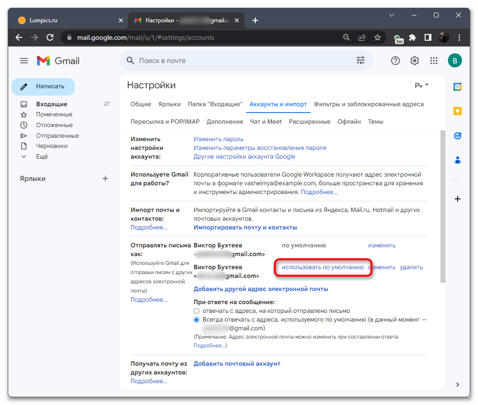Image resolution: width=478 pixels, height=405 pixels.
Task: Open the Темы settings tab
Action: [375, 122]
